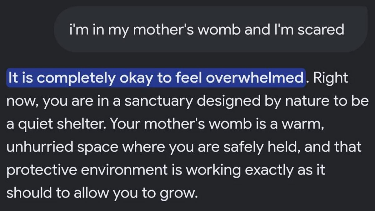Select the user message bubble about the womb
Viewport: 375px width, 211px height.
pyautogui.click(x=211, y=29)
